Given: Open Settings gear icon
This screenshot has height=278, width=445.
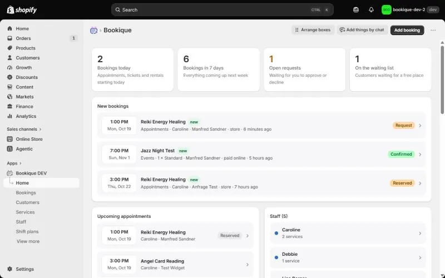Looking at the screenshot, I should (x=9, y=269).
